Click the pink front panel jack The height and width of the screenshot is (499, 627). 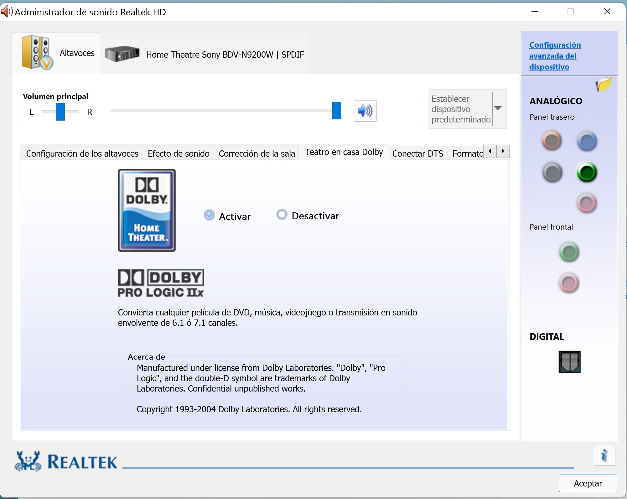click(x=569, y=283)
